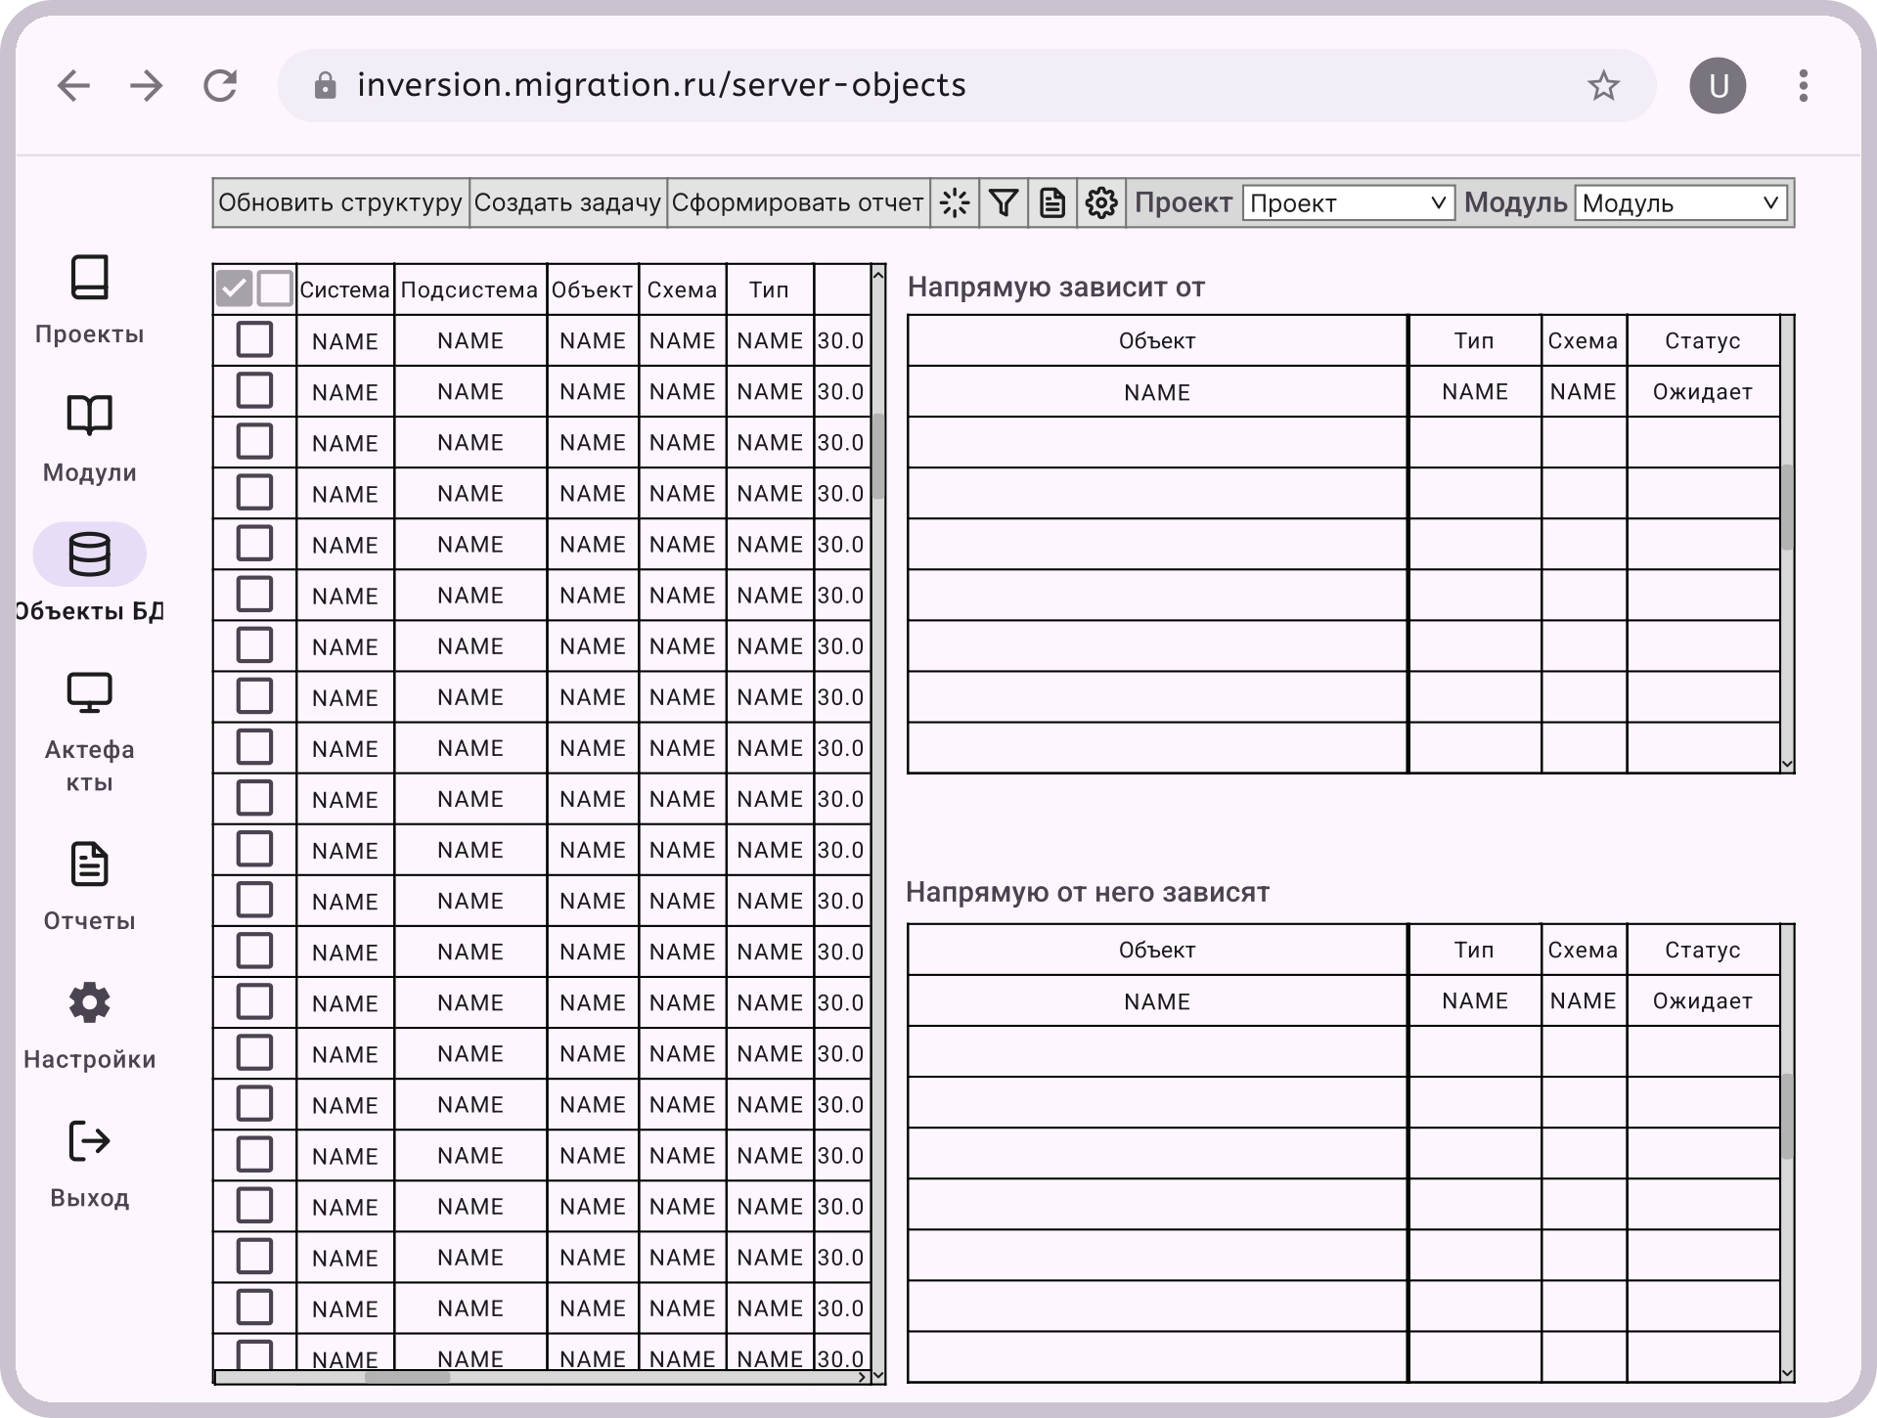The image size is (1877, 1418).
Task: Click the user profile avatar U
Action: tap(1718, 86)
